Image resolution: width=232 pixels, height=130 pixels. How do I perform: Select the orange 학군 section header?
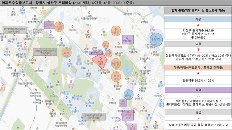198,68
